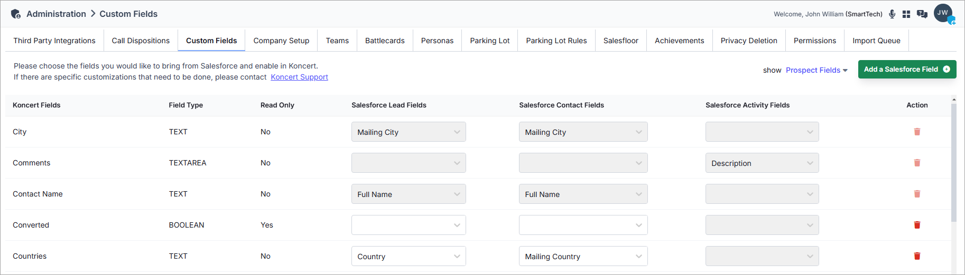Click the Administration breadcrumb
The width and height of the screenshot is (965, 275).
pyautogui.click(x=56, y=14)
